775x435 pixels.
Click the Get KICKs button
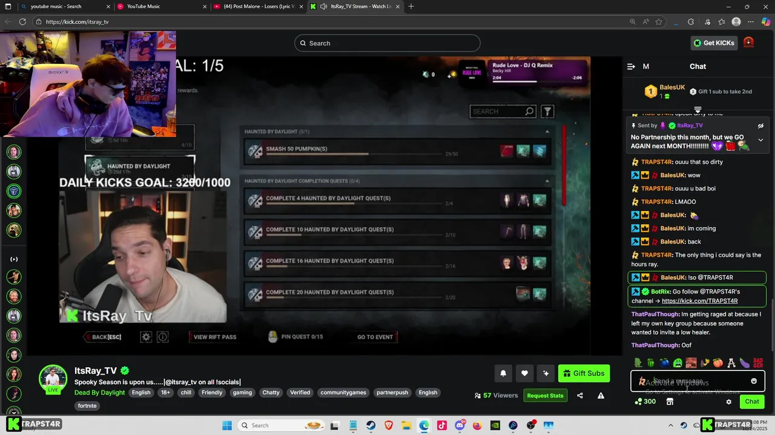click(714, 43)
